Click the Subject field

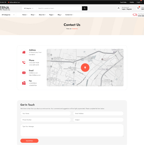pos(98,120)
